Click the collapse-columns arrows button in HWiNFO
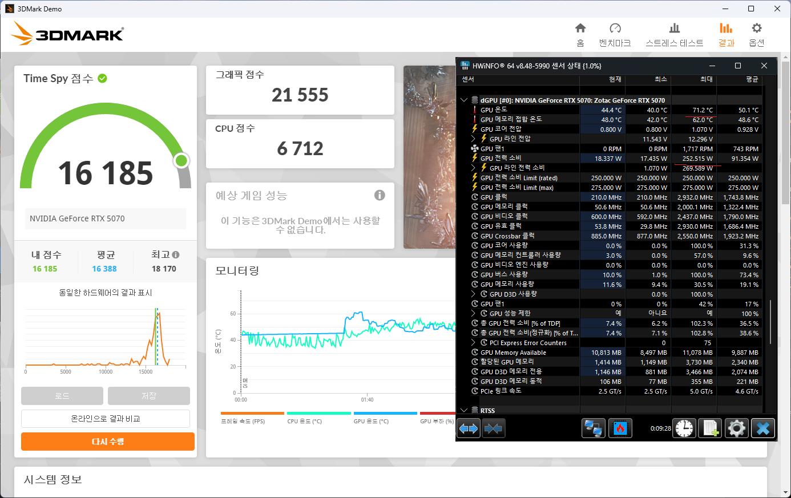 494,428
